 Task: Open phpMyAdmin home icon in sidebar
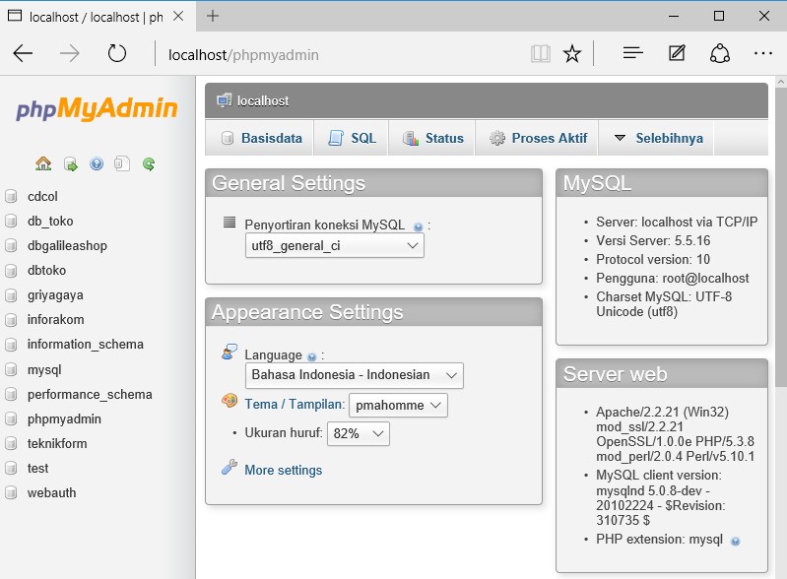tap(43, 163)
